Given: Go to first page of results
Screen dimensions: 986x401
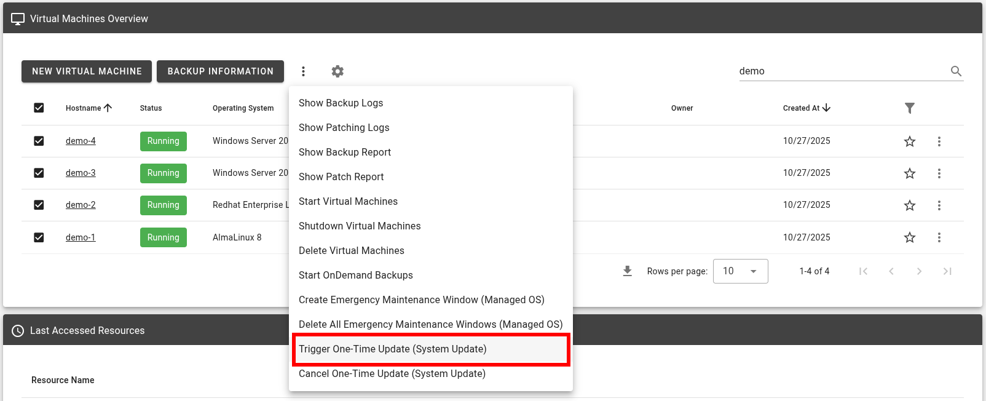Looking at the screenshot, I should point(863,271).
